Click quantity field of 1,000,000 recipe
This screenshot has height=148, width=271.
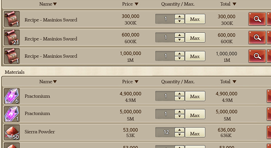click(x=165, y=56)
